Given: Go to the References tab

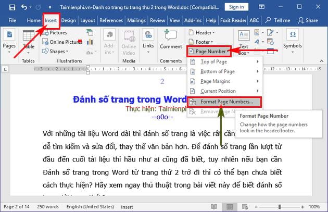Looking at the screenshot, I should 111,20.
